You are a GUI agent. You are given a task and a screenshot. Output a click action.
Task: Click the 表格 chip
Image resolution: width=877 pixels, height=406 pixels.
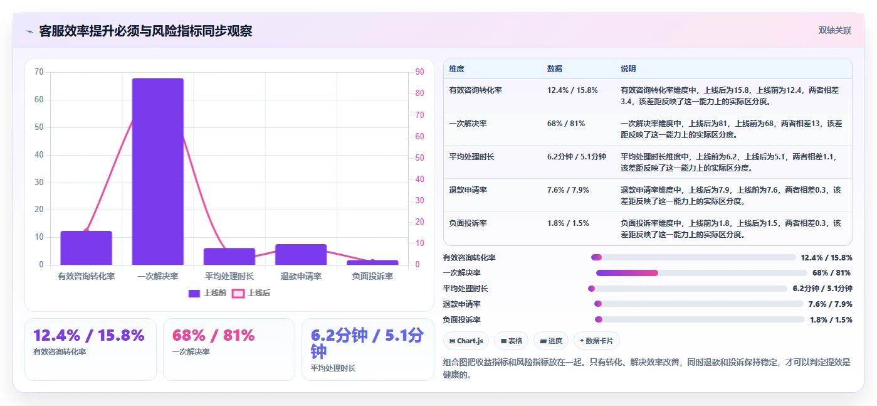click(512, 341)
